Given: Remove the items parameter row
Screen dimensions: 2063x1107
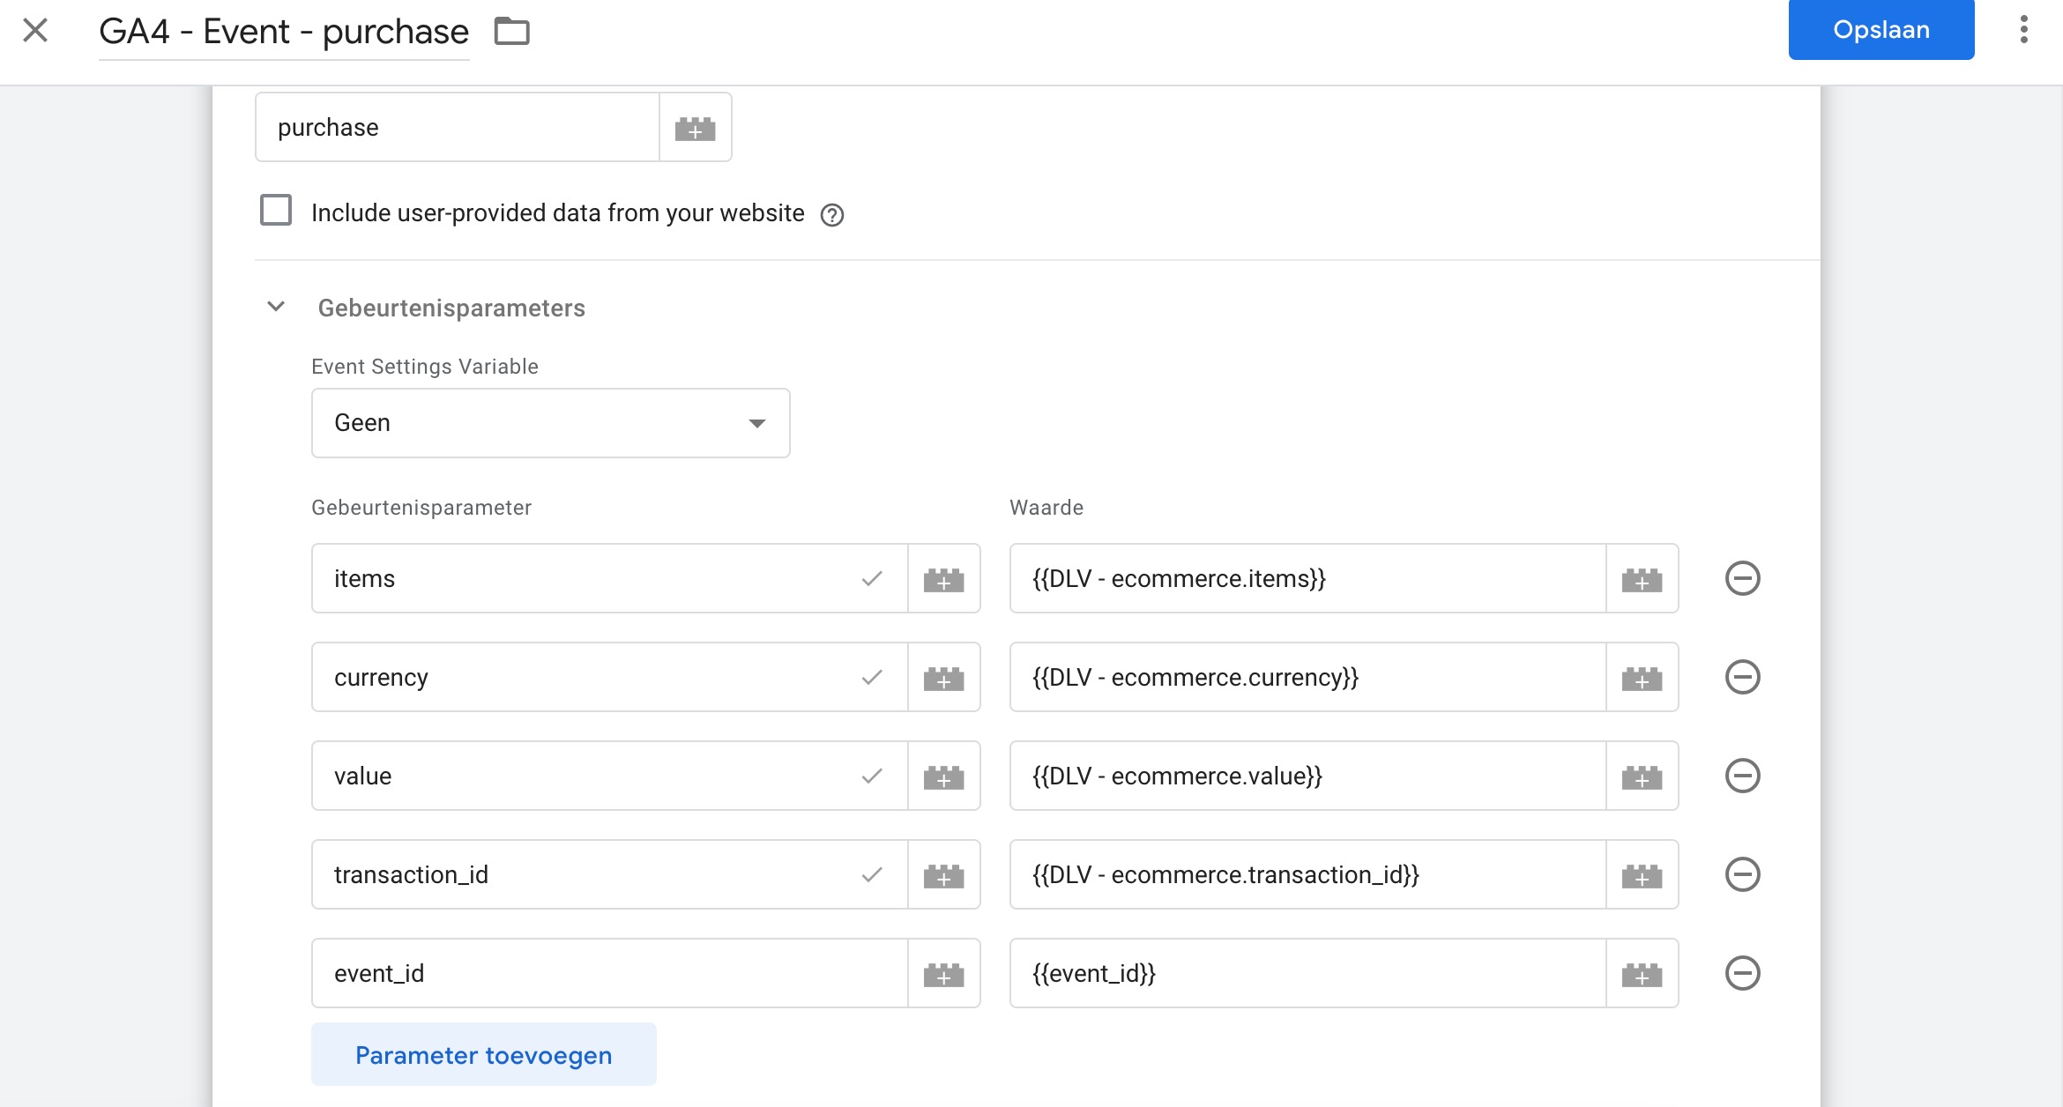Looking at the screenshot, I should pyautogui.click(x=1742, y=578).
